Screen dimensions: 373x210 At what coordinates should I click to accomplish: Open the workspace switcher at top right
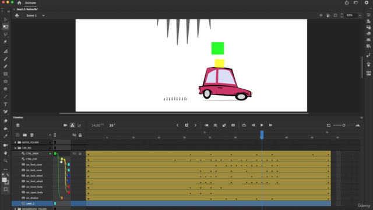tap(356, 2)
